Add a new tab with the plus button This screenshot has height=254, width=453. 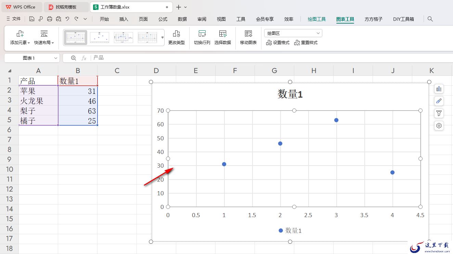tap(178, 7)
